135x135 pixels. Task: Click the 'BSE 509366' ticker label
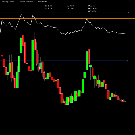pos(42,2)
